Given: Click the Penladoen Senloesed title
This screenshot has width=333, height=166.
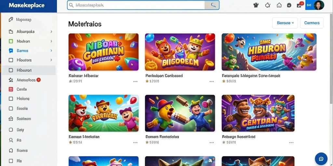Looking at the screenshot, I should 164,76.
